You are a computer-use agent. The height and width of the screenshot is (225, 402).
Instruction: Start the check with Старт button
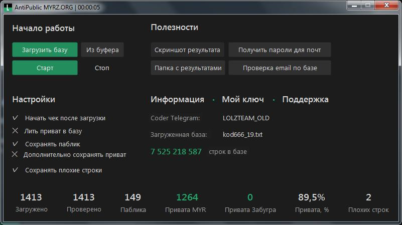click(x=45, y=68)
